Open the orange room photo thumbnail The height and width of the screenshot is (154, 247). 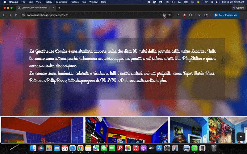[42, 130]
